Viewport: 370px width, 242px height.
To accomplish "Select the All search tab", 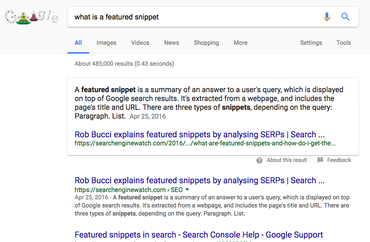I will click(78, 43).
